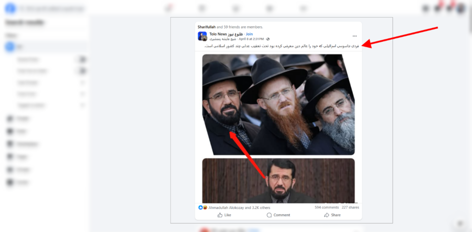Click the blurred profile avatar at top-right
This screenshot has width=472, height=232.
460,8
